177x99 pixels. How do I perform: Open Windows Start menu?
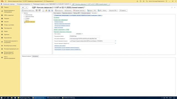pyautogui.click(x=1, y=98)
